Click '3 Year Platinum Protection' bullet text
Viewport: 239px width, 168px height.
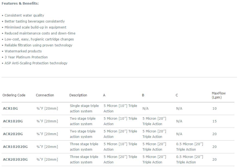coord(26,57)
